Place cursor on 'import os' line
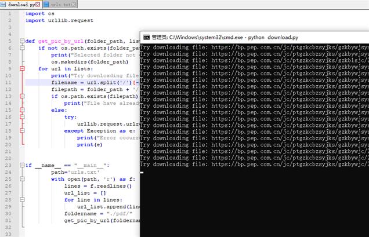The image size is (369, 237). [x=40, y=14]
